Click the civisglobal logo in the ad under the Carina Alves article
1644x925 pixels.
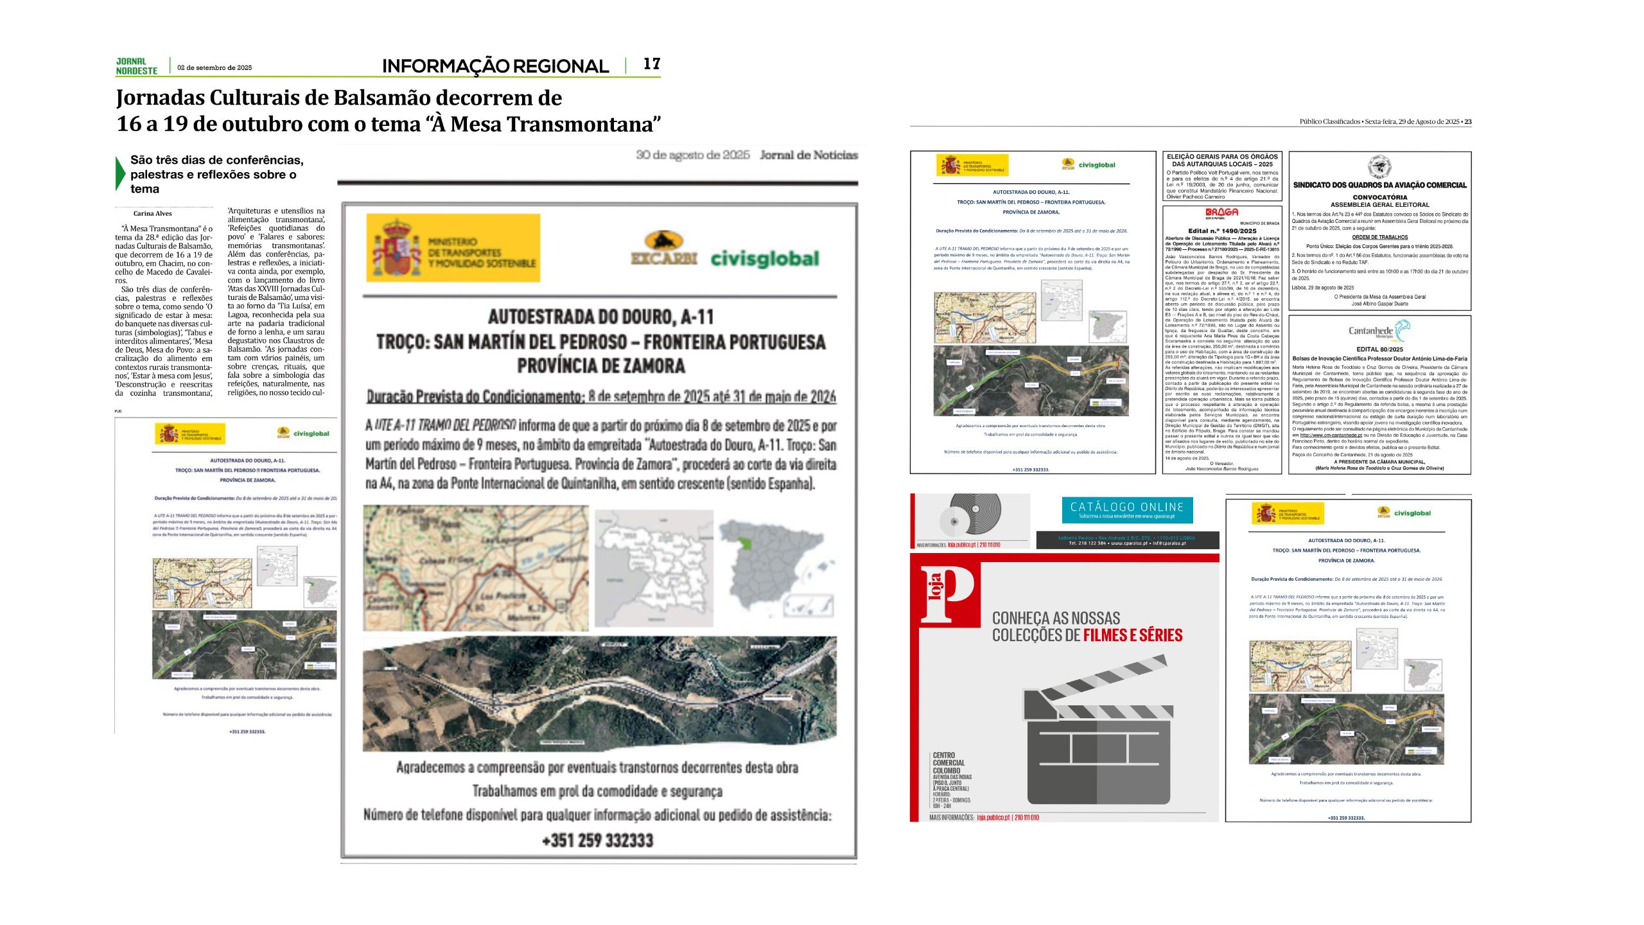(311, 434)
